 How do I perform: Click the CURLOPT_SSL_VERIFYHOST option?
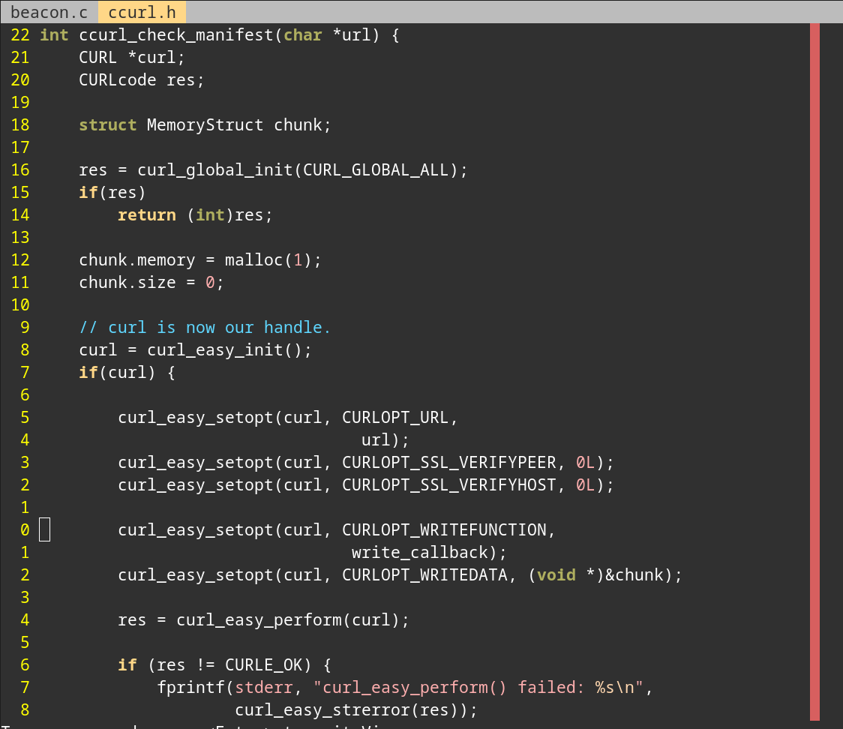pyautogui.click(x=449, y=484)
